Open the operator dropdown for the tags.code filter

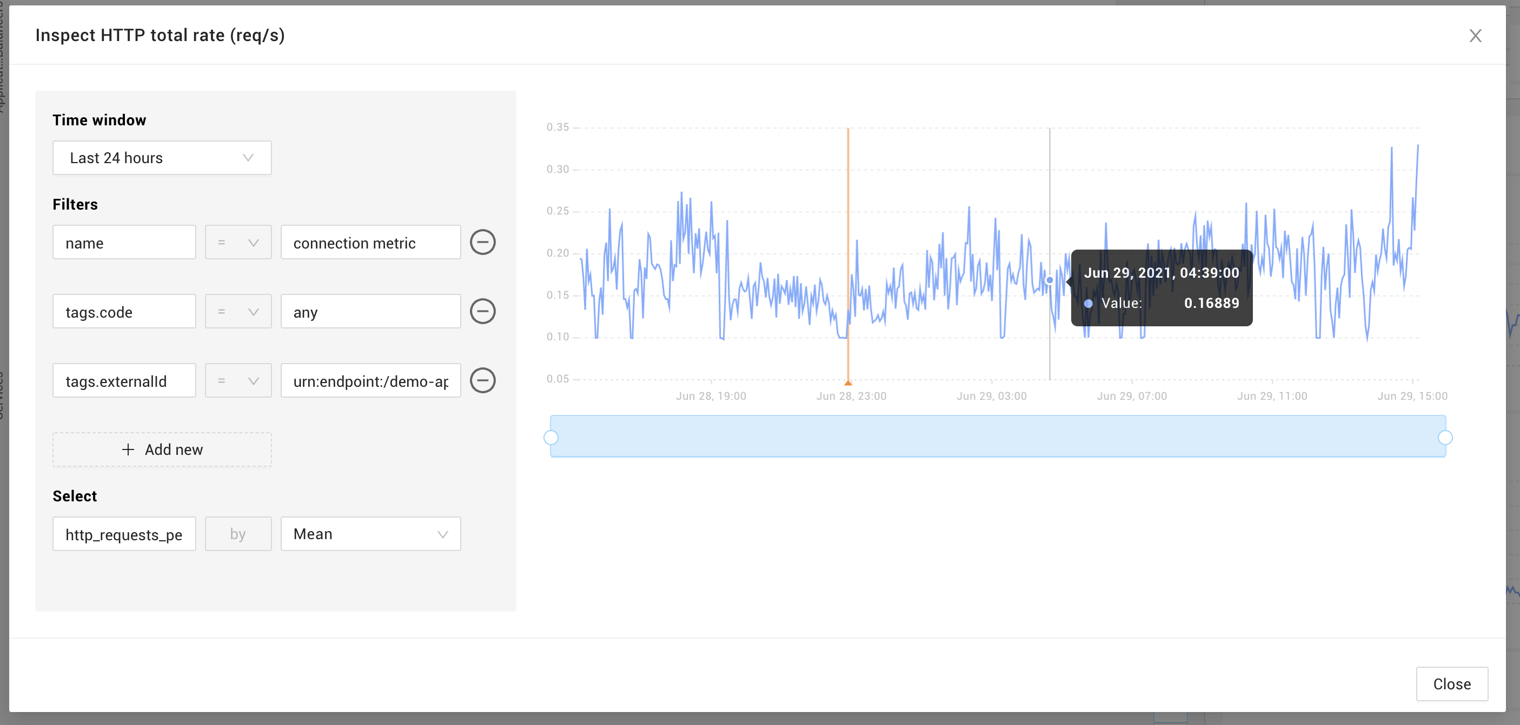[238, 311]
